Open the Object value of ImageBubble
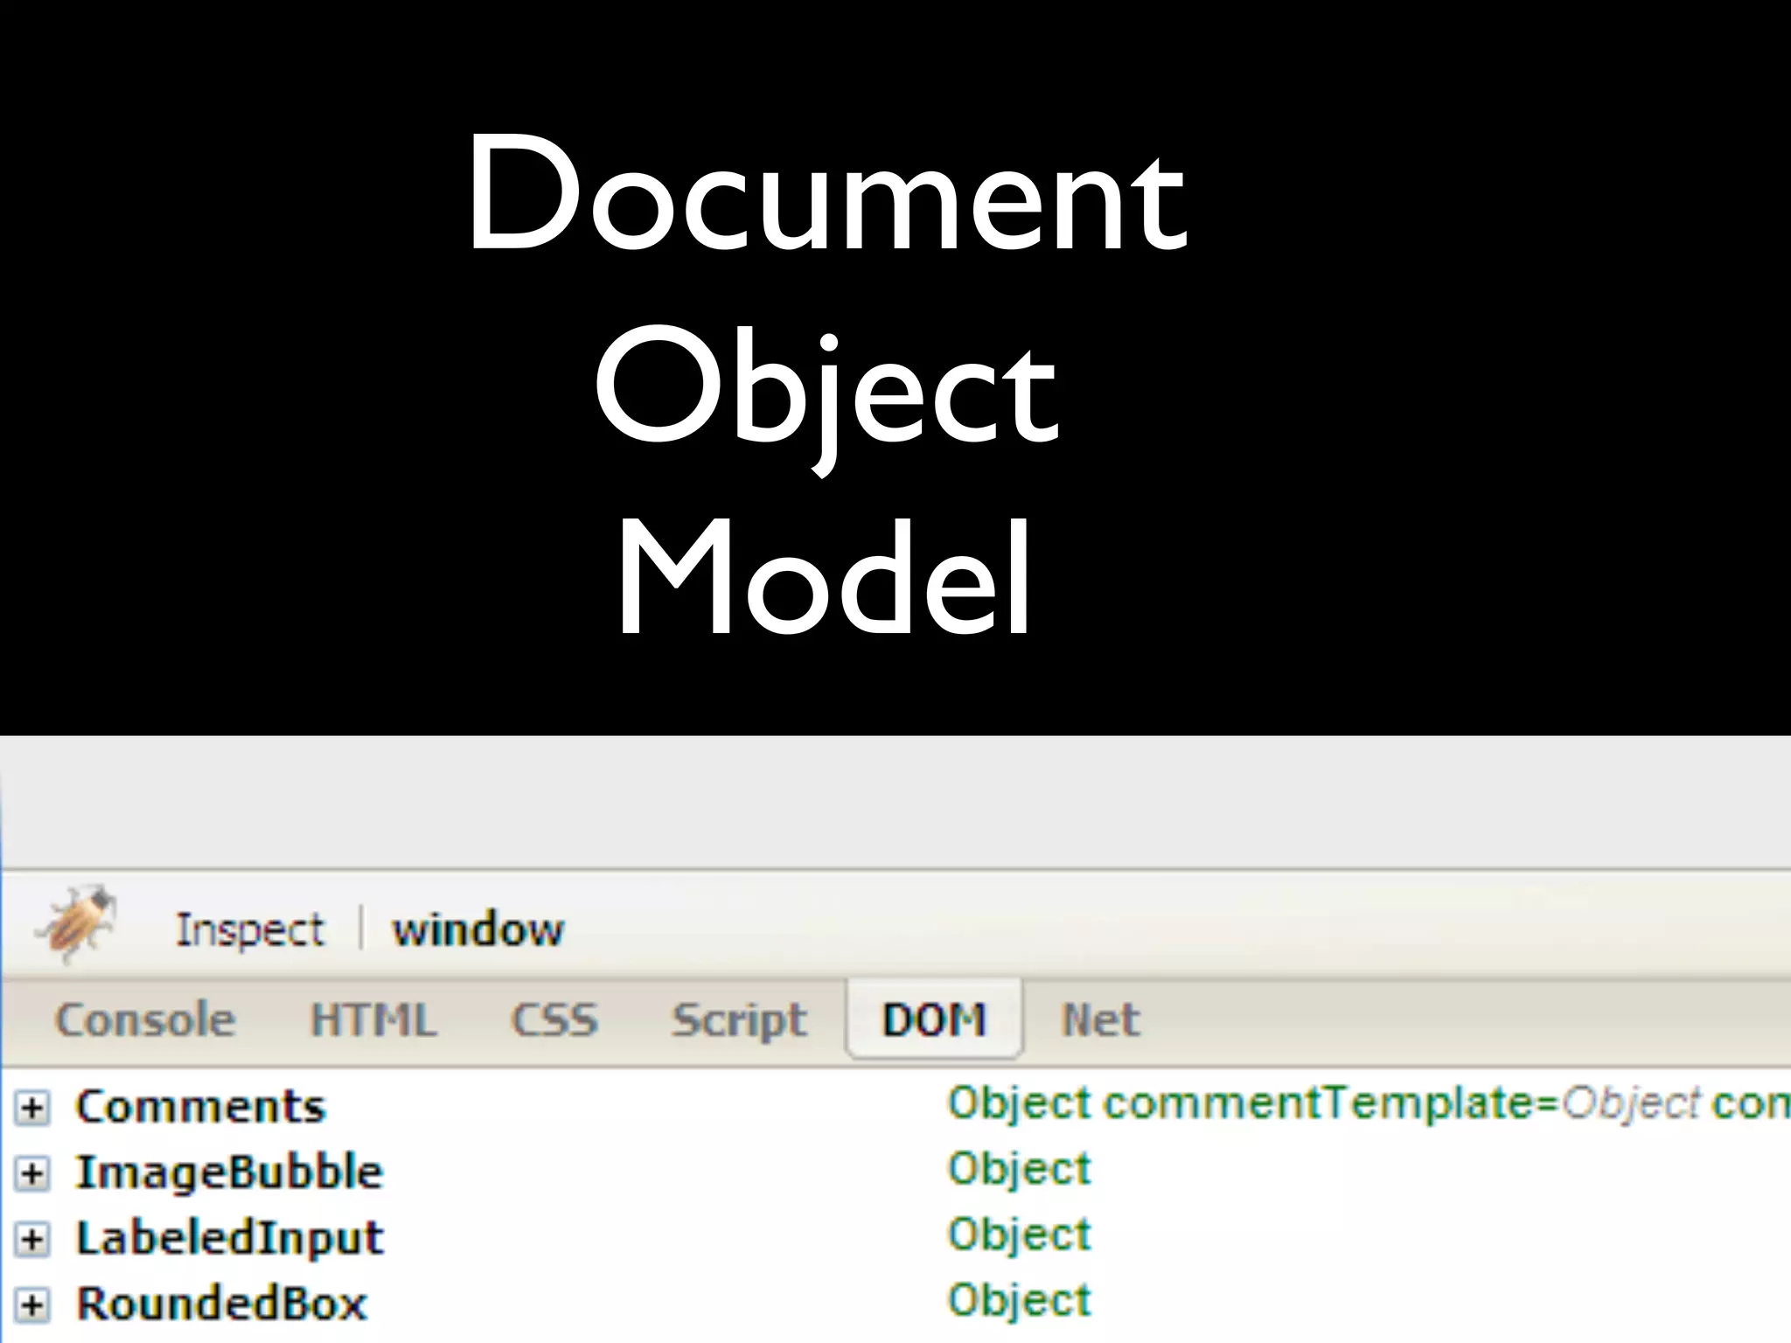 [x=1020, y=1169]
